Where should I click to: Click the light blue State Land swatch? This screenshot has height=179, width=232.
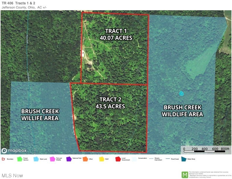click(36, 159)
